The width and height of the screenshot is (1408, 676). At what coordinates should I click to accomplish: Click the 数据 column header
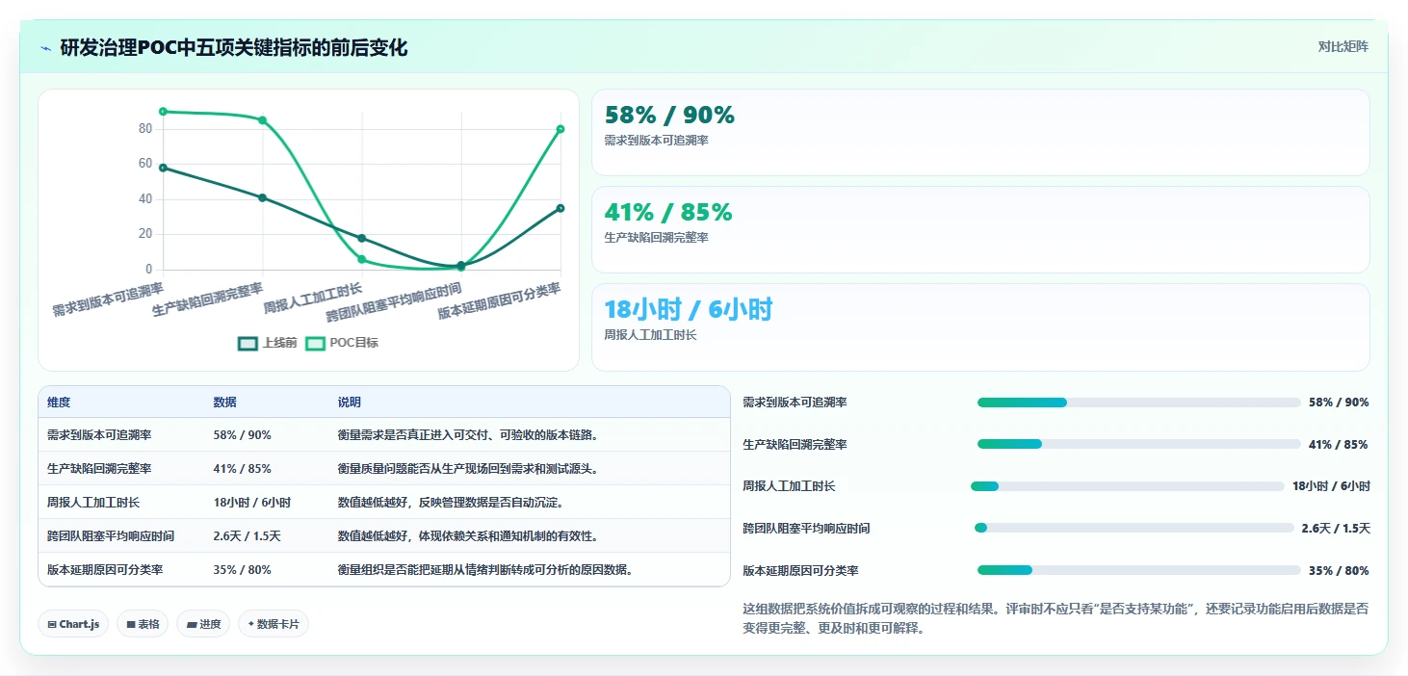(224, 403)
